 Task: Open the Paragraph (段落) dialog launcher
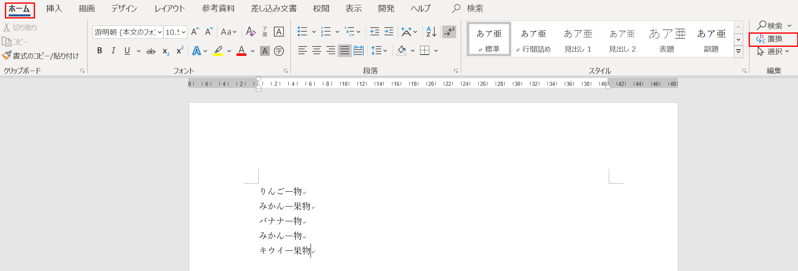456,71
